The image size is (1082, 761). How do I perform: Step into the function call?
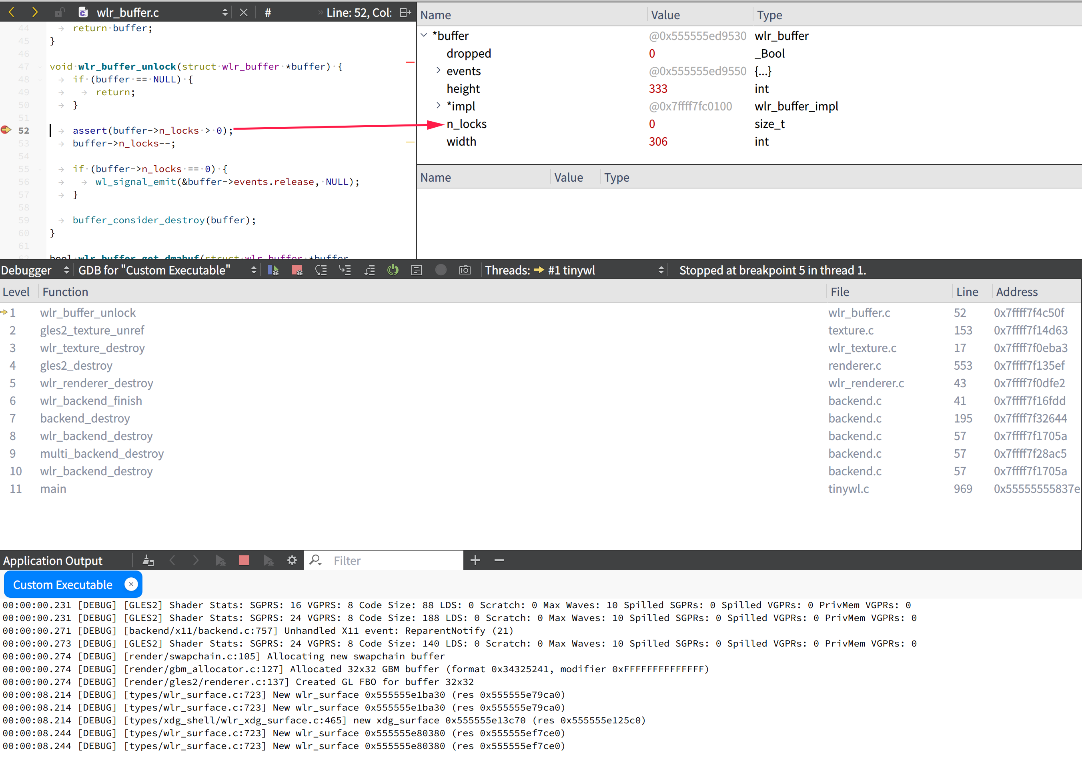pos(345,270)
